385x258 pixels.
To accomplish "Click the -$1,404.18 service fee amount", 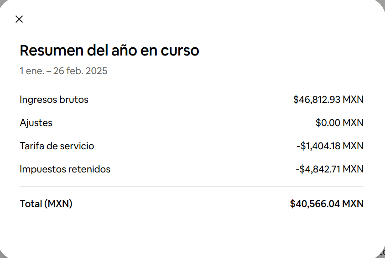I will 318,146.
